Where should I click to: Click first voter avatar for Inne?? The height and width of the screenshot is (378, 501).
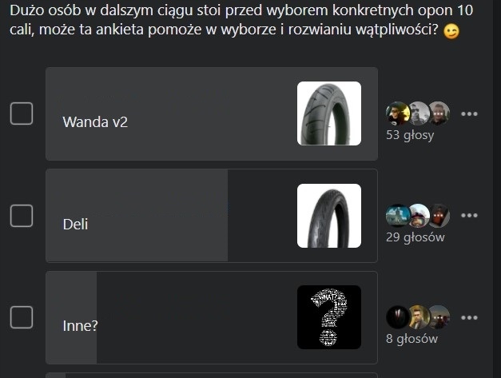pyautogui.click(x=397, y=317)
